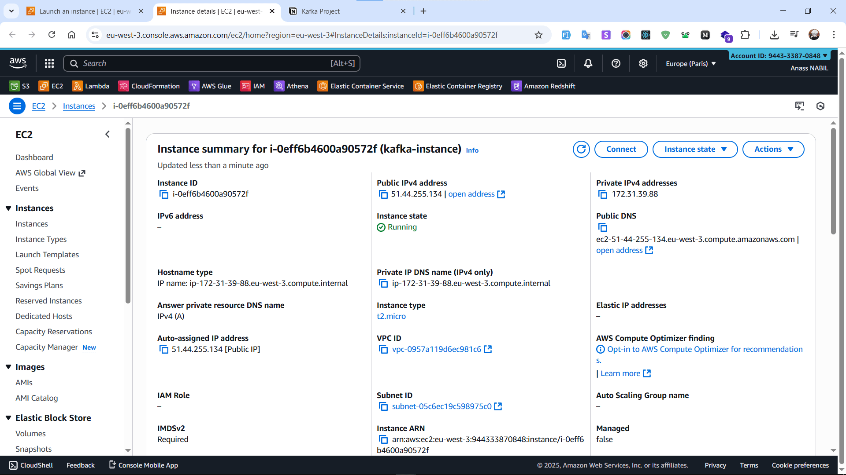
Task: Open Launch Templates in the sidebar
Action: point(47,255)
